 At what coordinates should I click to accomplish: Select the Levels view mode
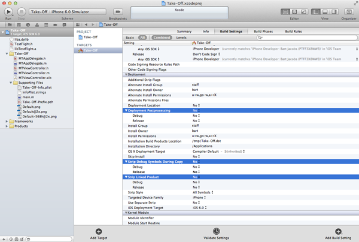pyautogui.click(x=181, y=38)
